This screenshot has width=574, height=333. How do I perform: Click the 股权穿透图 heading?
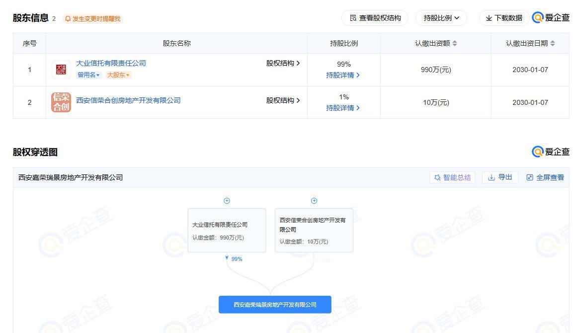click(x=35, y=152)
